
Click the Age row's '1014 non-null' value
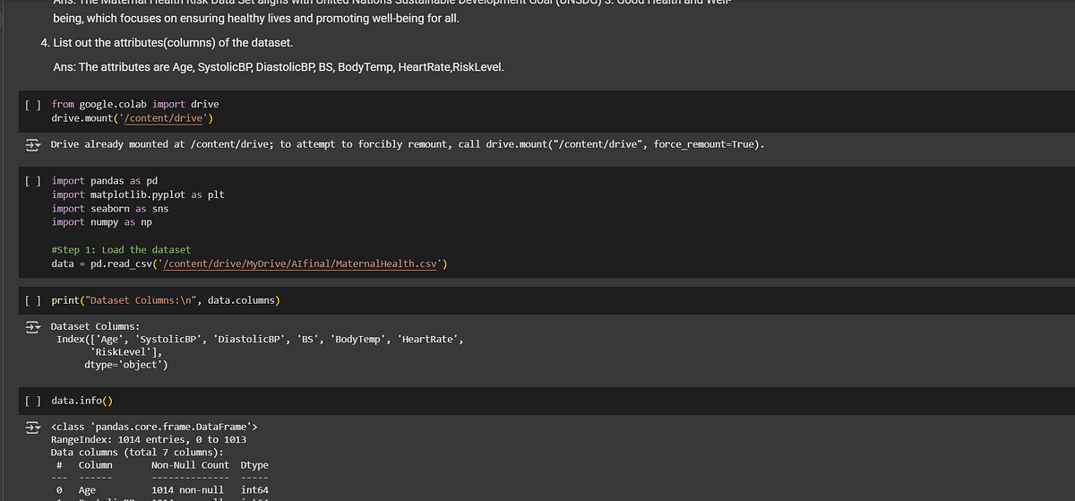(x=188, y=491)
